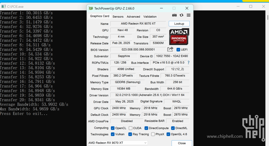Click the Die Size value 357 mm²
Image resolution: width=269 pixels, height=146 pixels.
[x=158, y=37]
